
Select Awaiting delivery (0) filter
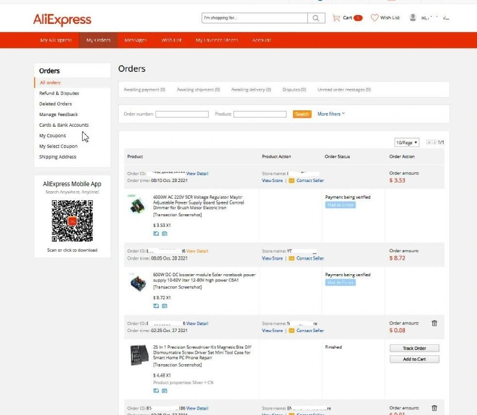[x=251, y=90]
